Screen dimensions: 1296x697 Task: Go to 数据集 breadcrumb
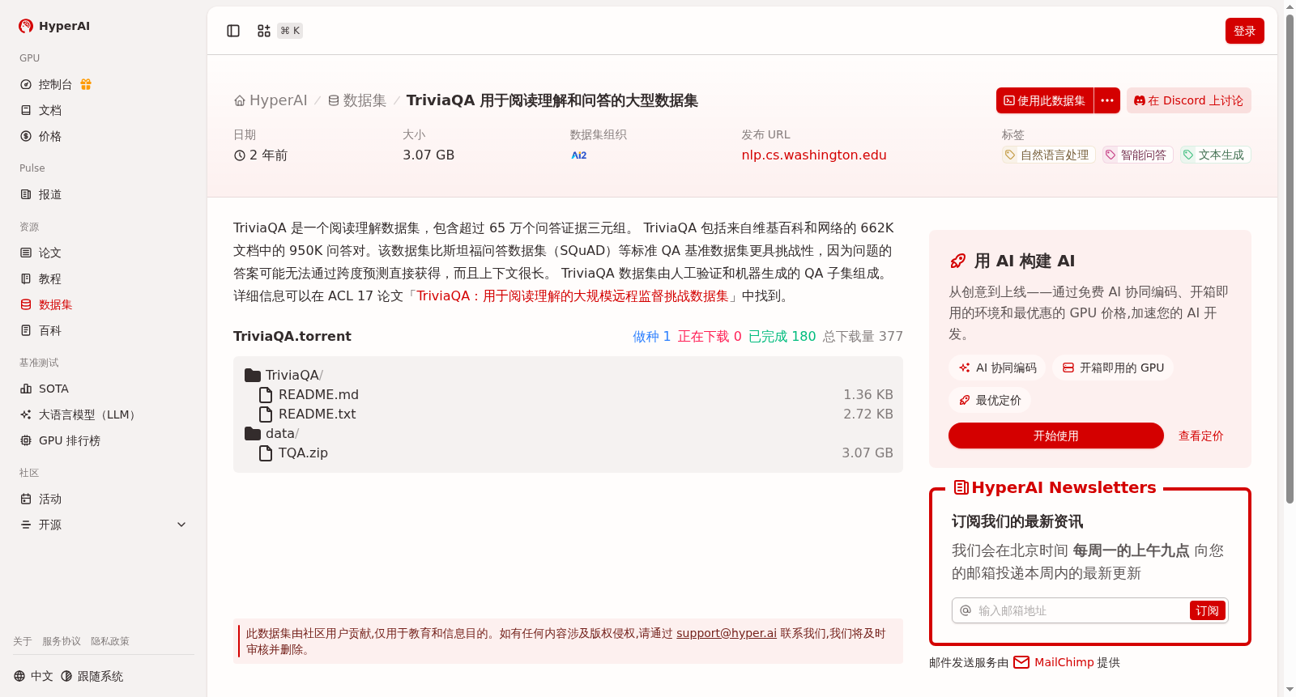357,100
